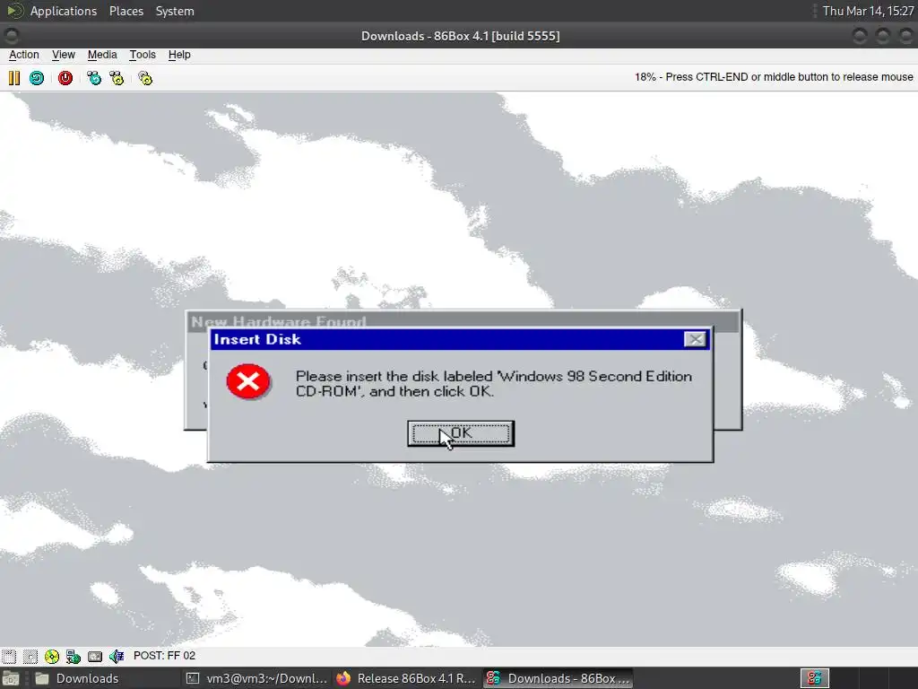Click the CD-ROM disc icon in status bar
Image resolution: width=918 pixels, height=689 pixels.
[52, 656]
